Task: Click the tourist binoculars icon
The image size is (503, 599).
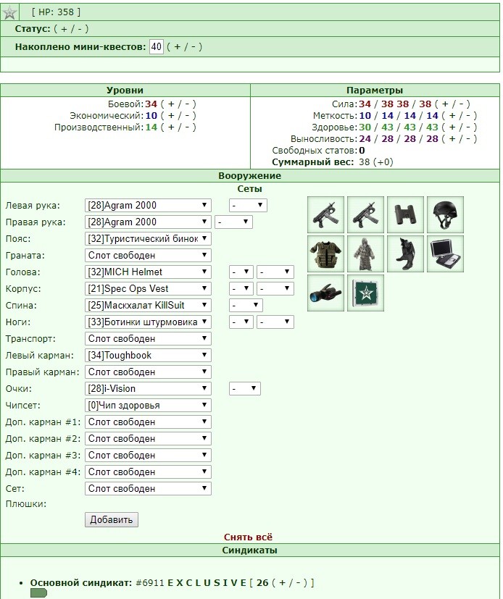Action: (x=405, y=214)
